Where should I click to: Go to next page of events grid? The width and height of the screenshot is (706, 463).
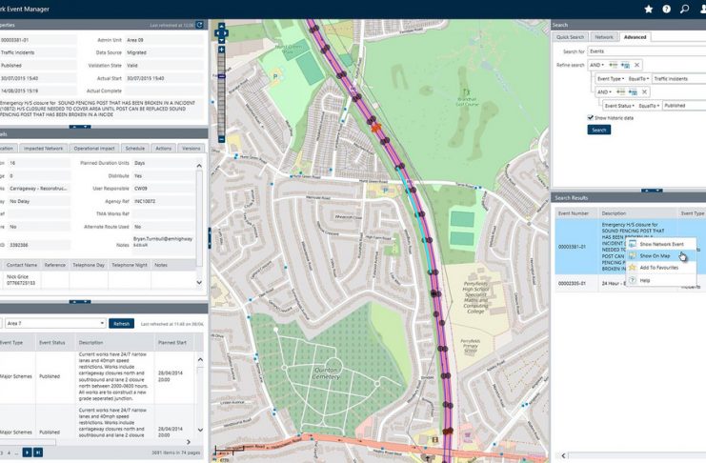point(27,453)
